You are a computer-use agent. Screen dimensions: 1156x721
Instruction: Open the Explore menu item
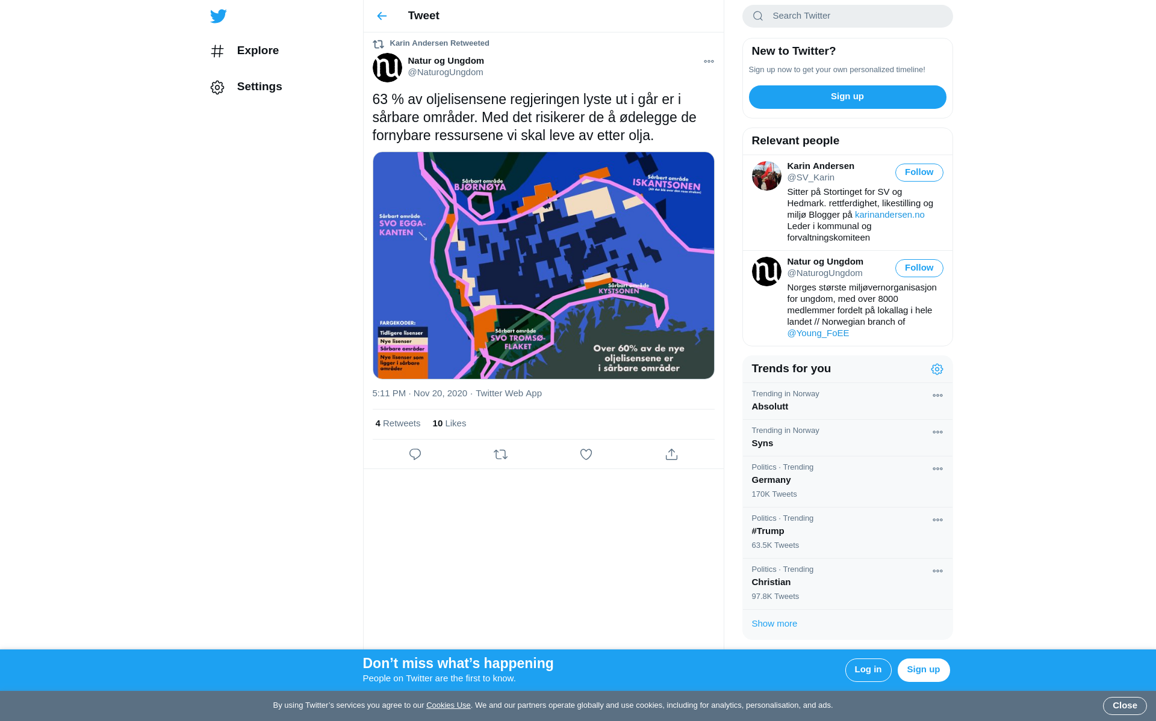click(x=244, y=51)
